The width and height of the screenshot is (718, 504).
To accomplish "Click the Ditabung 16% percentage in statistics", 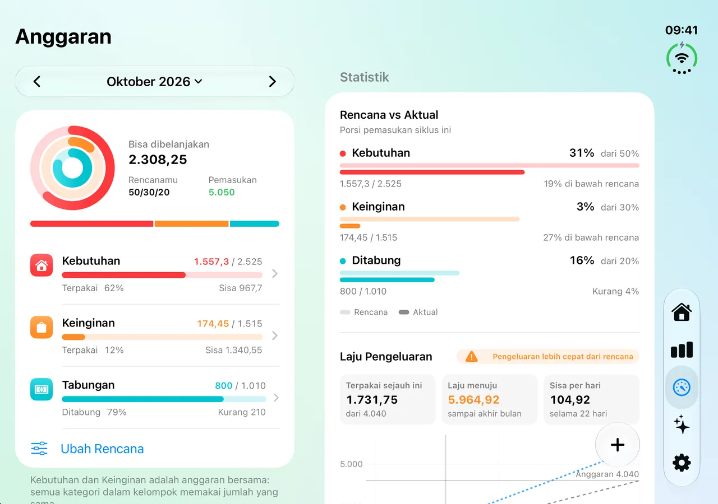I will [x=582, y=260].
